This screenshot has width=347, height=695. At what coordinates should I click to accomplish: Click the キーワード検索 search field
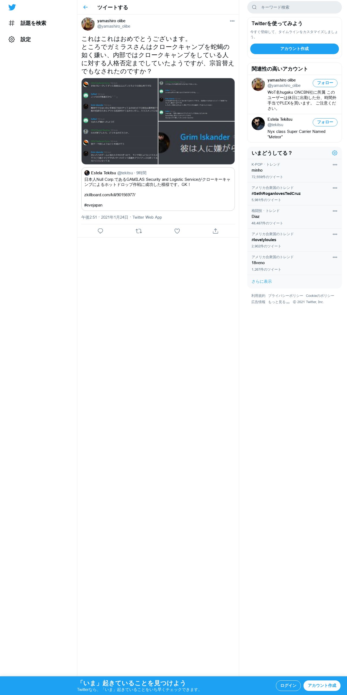click(x=294, y=7)
